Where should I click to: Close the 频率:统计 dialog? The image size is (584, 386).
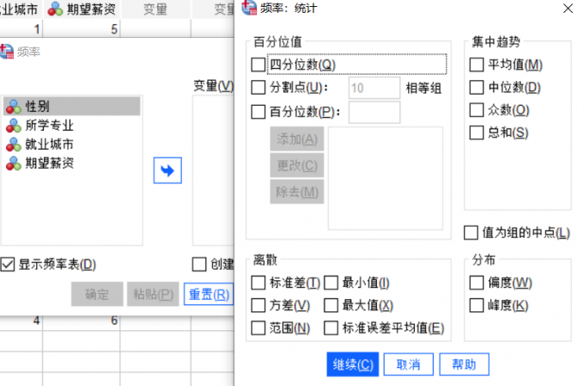click(568, 9)
